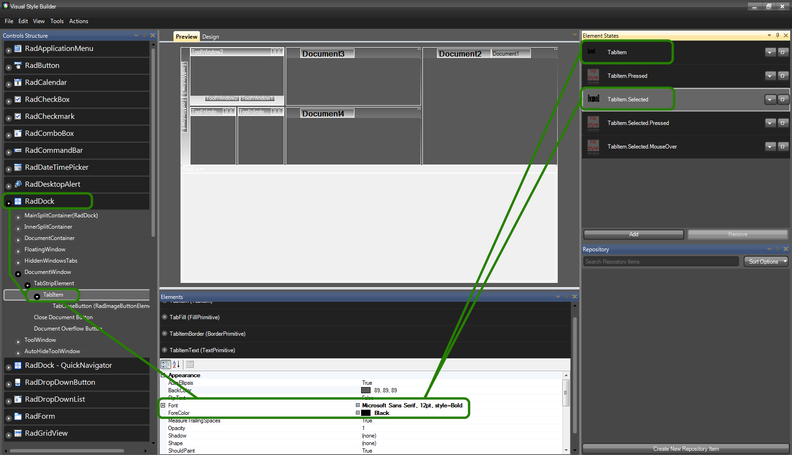
Task: Select TabItem.Selected.MouseOver state row
Action: tap(686, 147)
